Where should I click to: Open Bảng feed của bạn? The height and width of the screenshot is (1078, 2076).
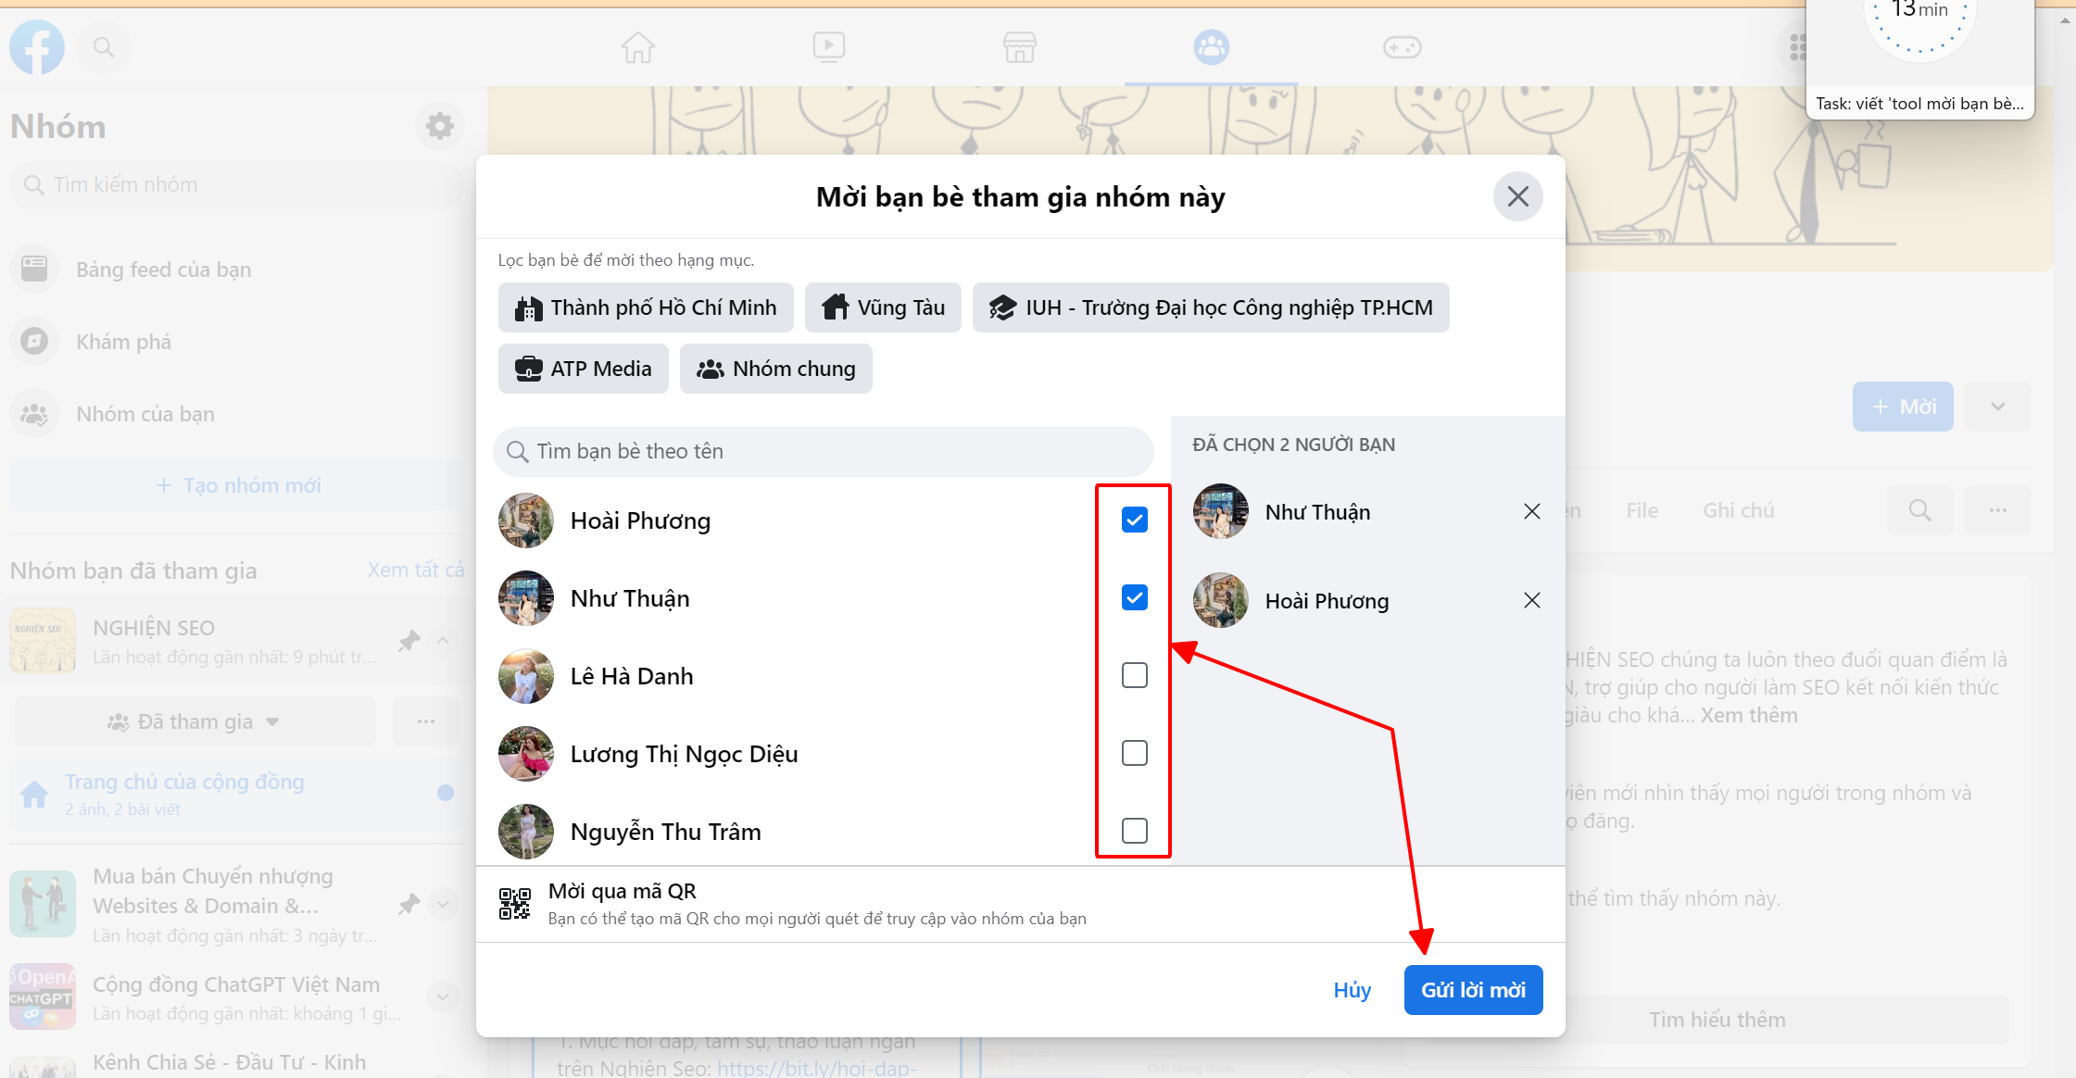[x=236, y=269]
